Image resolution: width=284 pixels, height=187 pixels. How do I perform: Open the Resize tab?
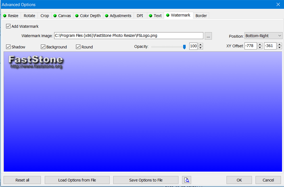(11, 16)
